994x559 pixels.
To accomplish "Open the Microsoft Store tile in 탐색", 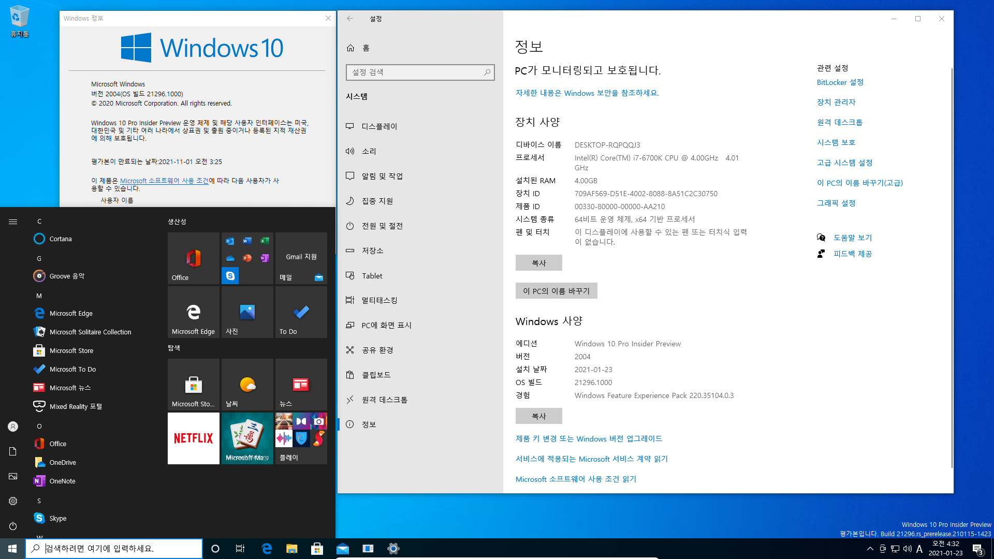I will tap(194, 385).
